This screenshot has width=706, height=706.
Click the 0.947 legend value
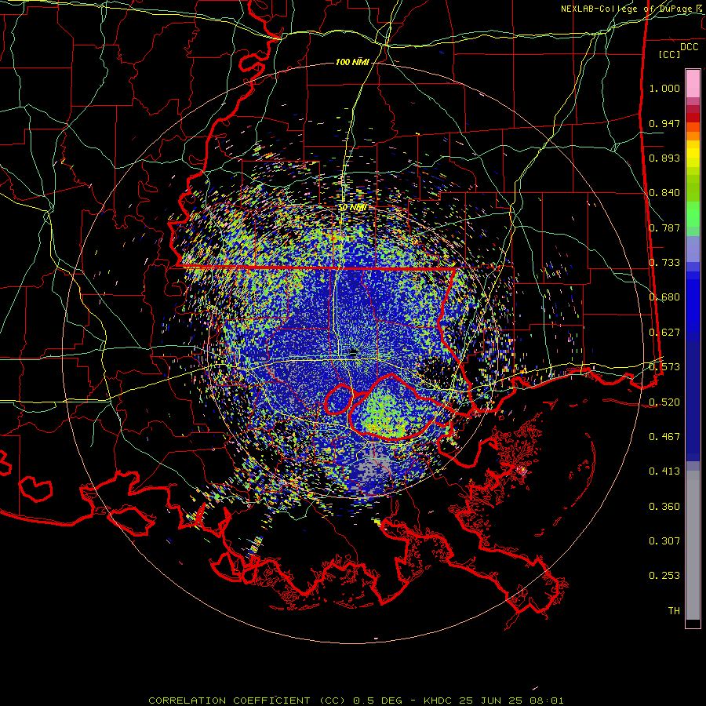pos(664,123)
